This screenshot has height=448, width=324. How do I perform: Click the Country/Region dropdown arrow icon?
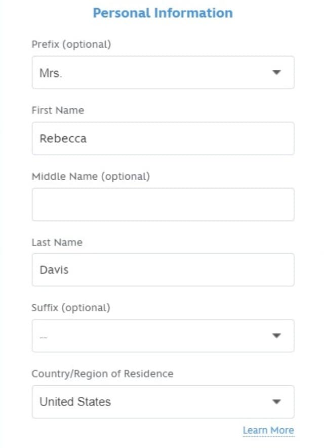(x=276, y=402)
